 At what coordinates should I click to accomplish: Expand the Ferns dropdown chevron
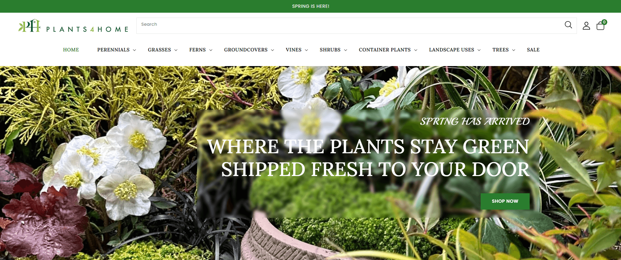(x=211, y=50)
